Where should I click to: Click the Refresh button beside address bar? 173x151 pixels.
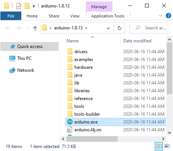click(120, 28)
